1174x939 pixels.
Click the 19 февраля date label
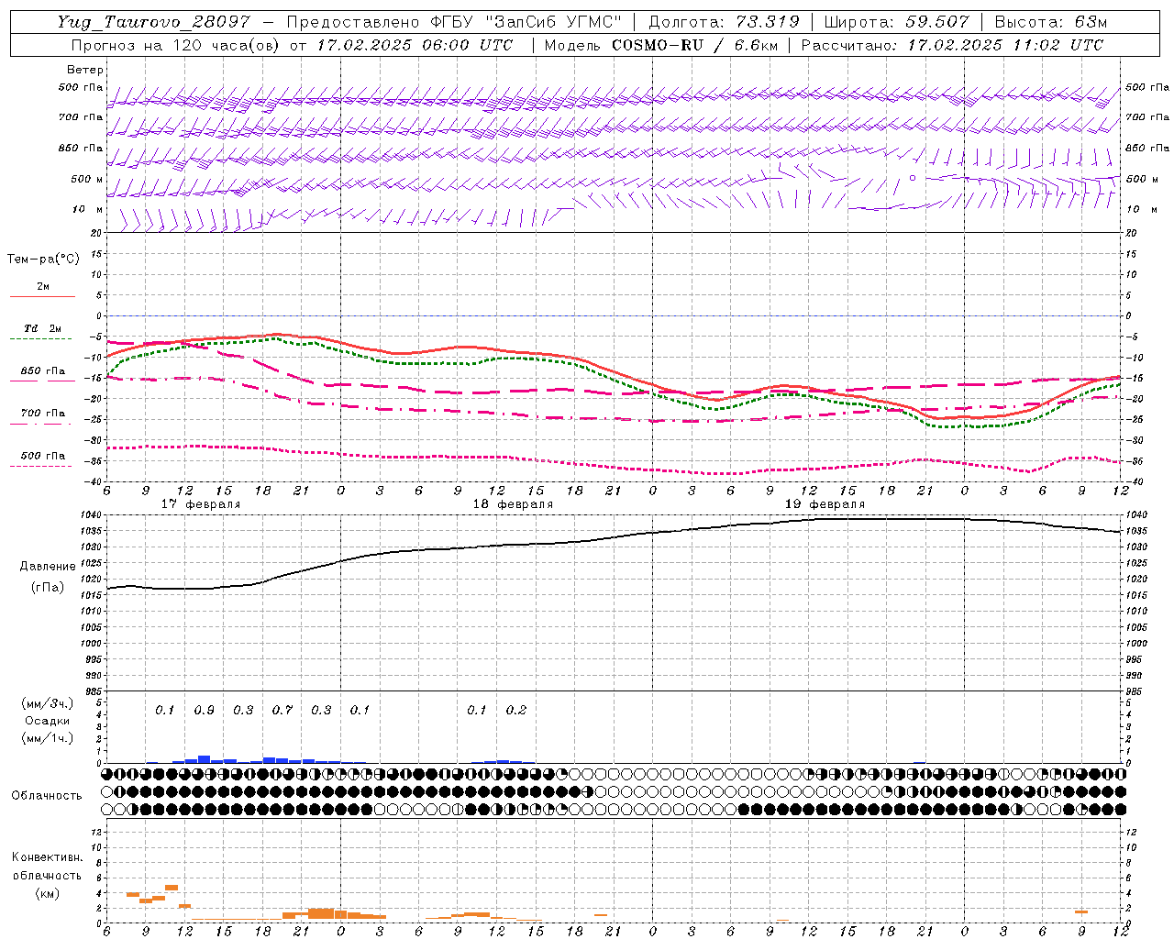(825, 504)
